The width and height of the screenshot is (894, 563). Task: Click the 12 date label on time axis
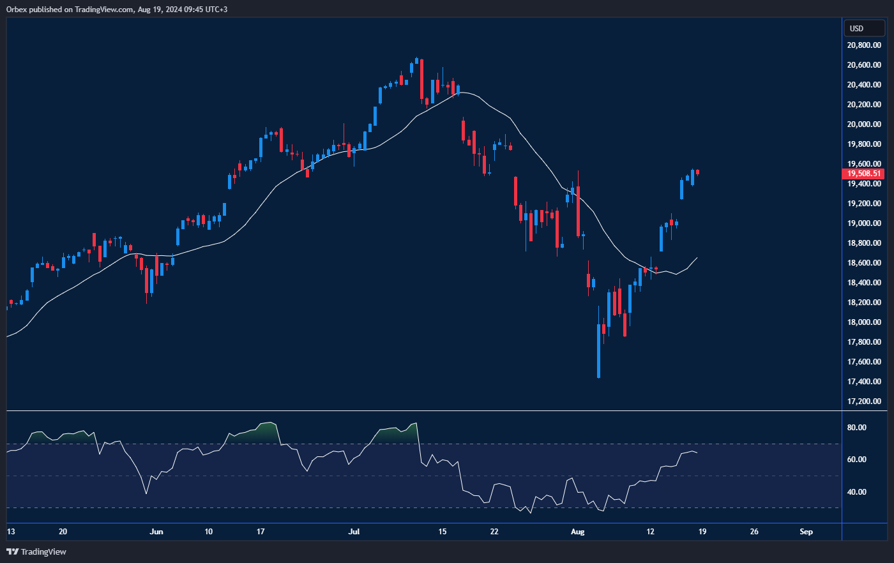650,532
